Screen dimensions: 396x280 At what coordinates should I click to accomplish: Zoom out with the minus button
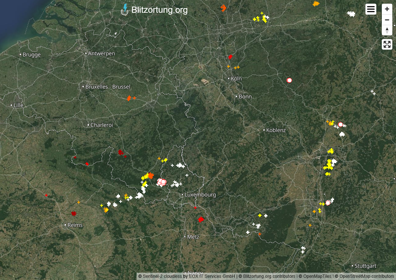(x=387, y=20)
